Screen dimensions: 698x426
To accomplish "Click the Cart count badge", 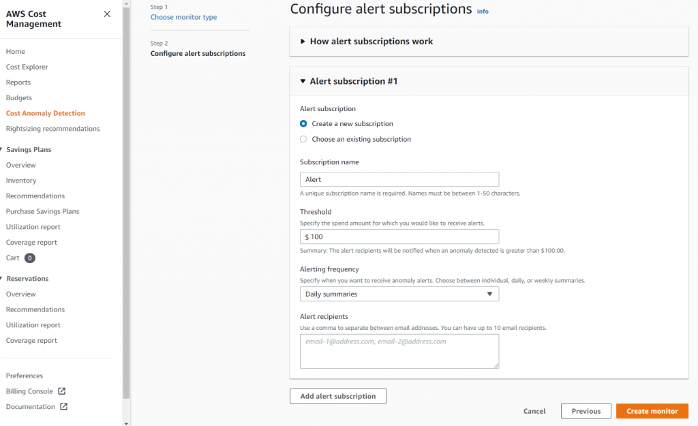I will click(30, 258).
